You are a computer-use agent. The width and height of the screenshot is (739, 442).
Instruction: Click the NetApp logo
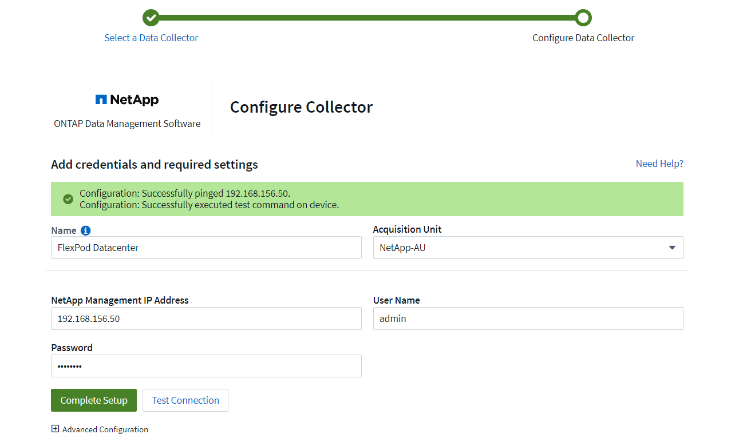click(x=127, y=100)
